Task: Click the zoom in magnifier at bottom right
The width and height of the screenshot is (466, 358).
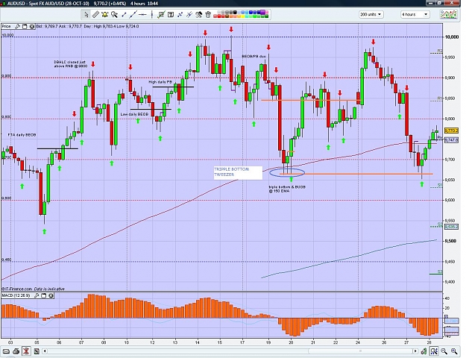Action: click(454, 351)
